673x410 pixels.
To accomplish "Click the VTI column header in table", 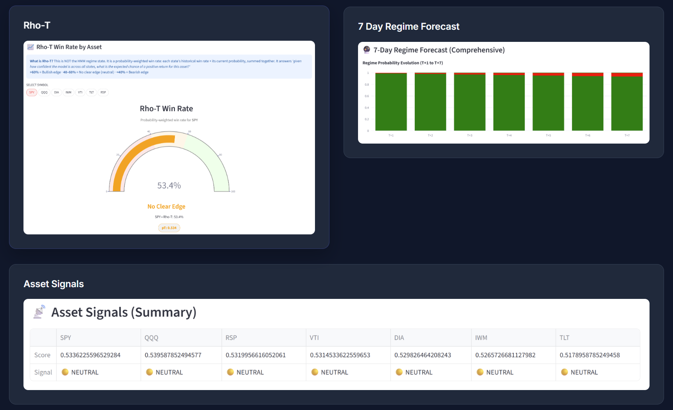I will [x=314, y=338].
